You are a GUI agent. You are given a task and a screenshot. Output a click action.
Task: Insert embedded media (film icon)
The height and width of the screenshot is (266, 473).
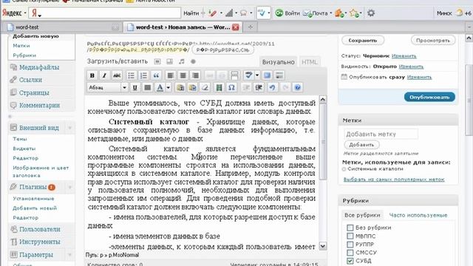[220, 87]
